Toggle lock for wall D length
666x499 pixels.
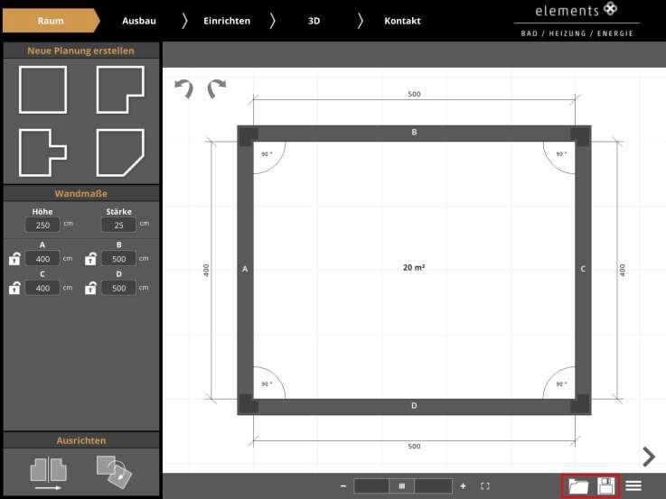click(x=90, y=288)
